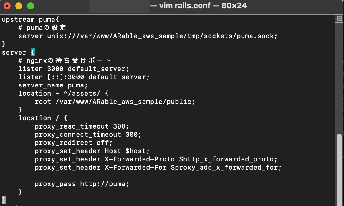Place cursor on 'proxy_pass http://puma;'
This screenshot has height=206, width=344.
[82, 184]
